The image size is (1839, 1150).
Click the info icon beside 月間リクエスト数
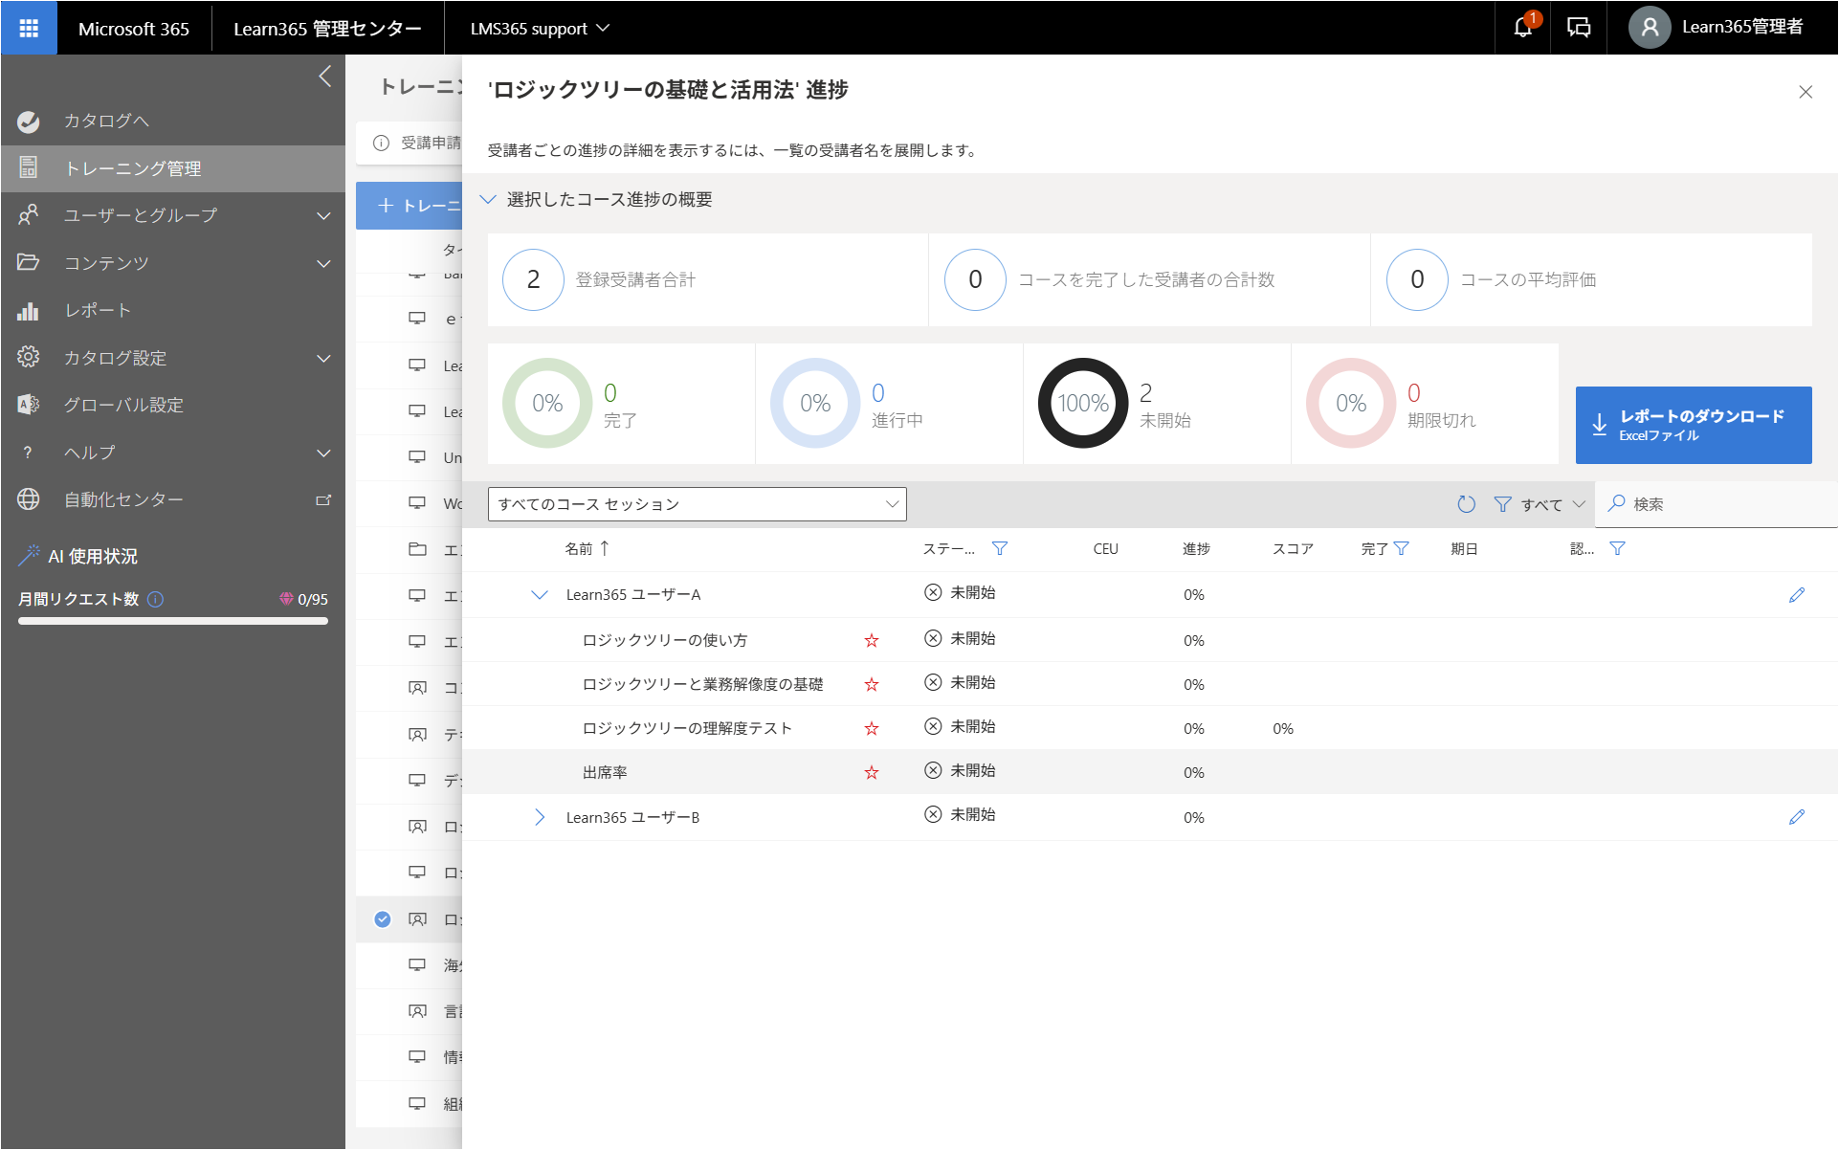coord(156,599)
